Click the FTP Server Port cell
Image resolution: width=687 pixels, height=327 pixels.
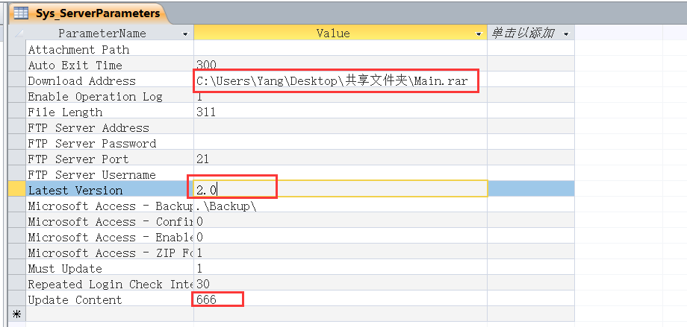coord(110,159)
